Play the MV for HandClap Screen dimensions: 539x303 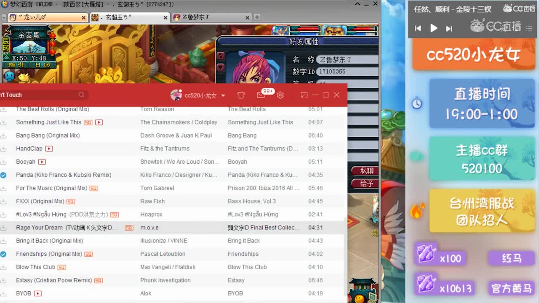tap(49, 149)
